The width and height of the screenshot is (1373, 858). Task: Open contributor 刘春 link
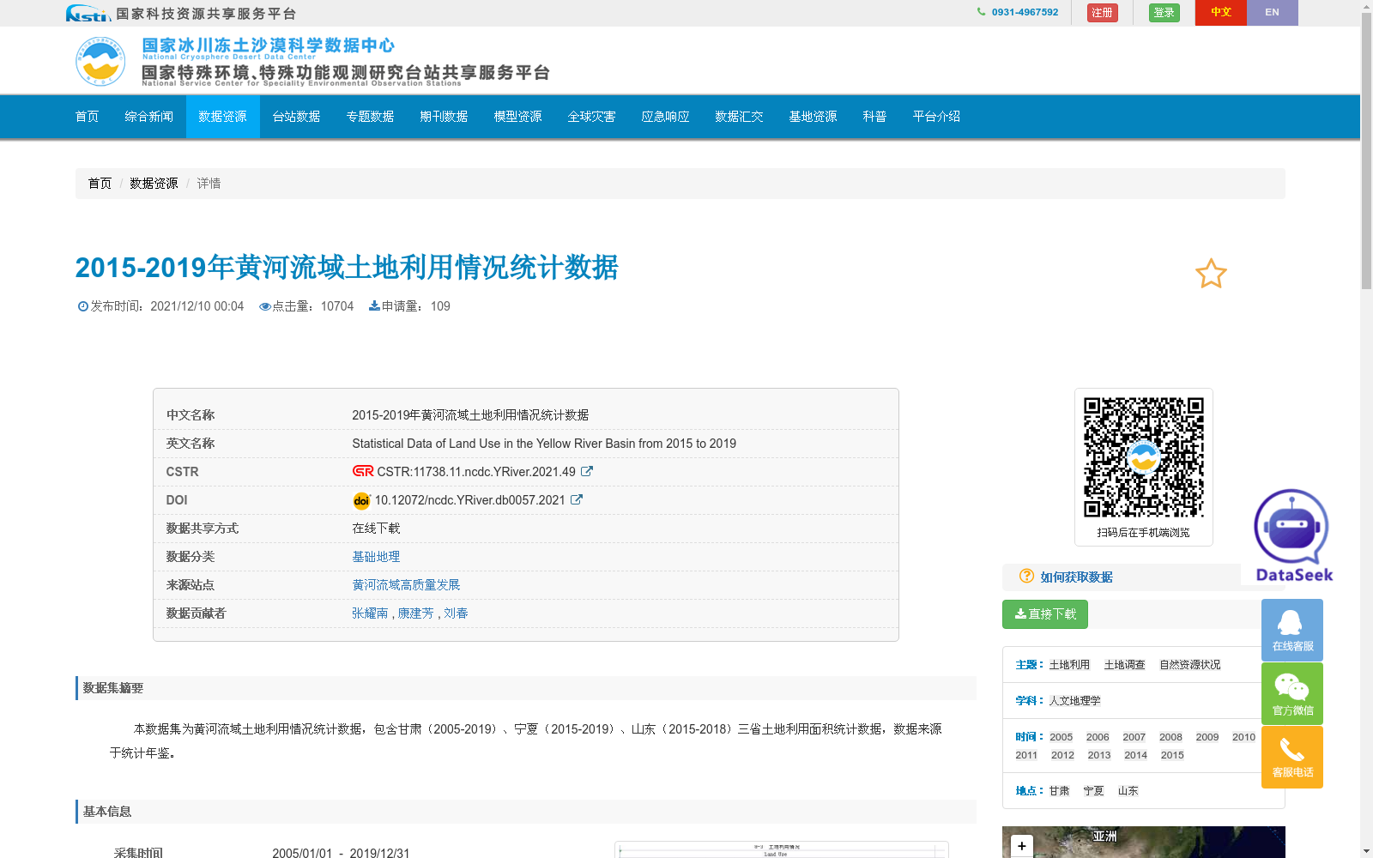click(456, 613)
